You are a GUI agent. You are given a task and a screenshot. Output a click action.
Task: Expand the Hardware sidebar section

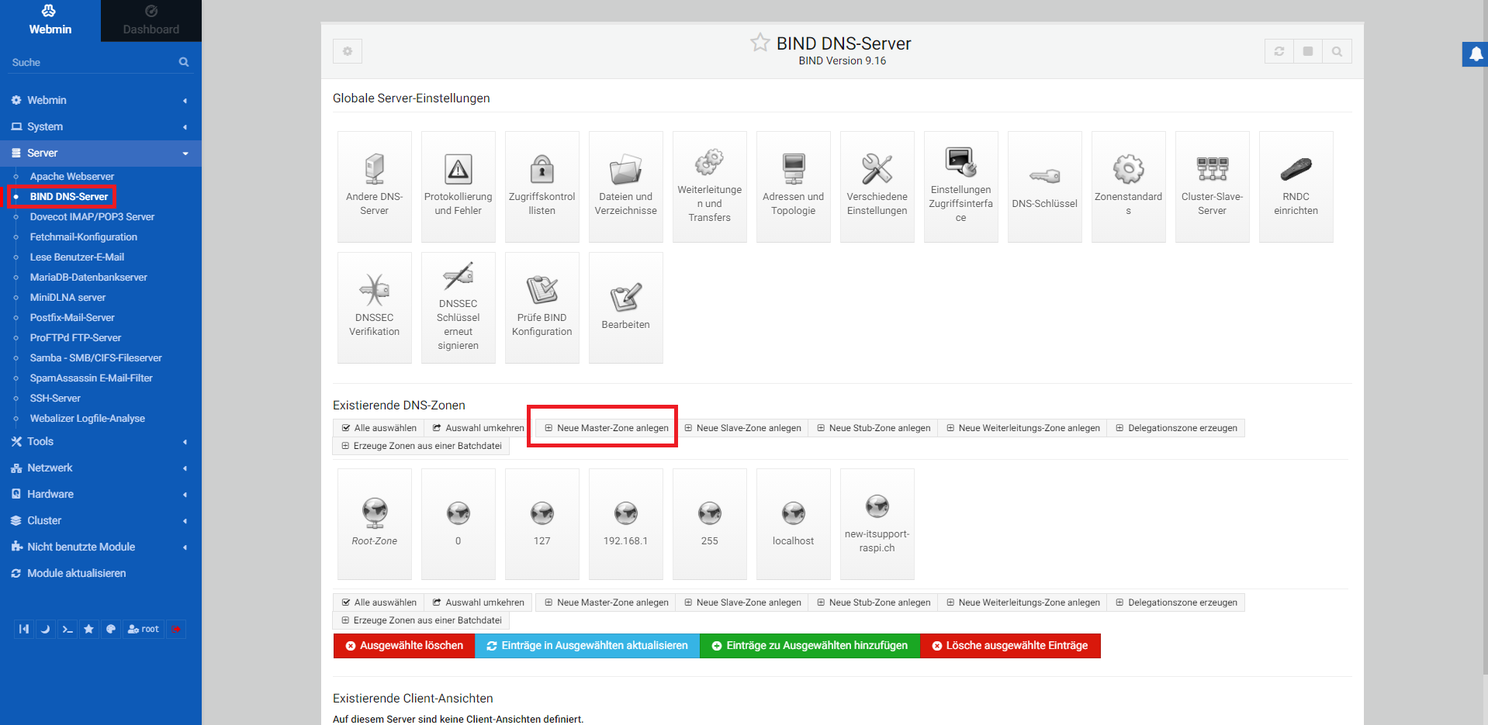point(50,494)
